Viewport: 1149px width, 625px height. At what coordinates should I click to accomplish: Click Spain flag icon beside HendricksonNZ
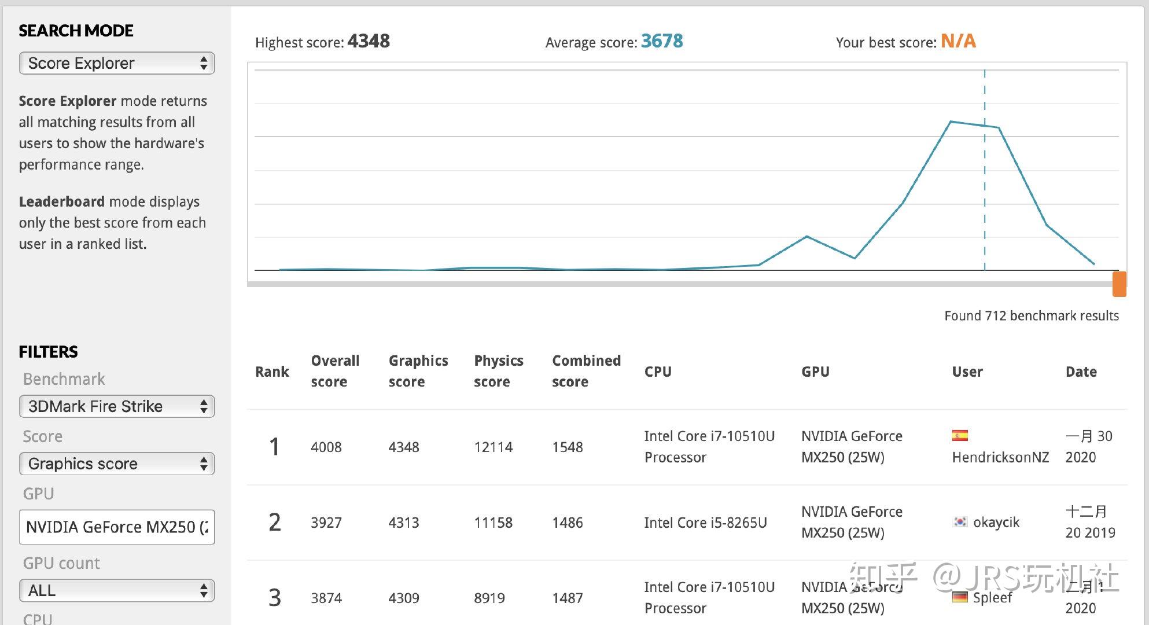coord(960,436)
